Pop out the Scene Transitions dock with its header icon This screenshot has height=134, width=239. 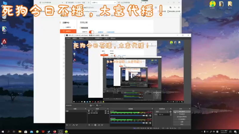171,109
